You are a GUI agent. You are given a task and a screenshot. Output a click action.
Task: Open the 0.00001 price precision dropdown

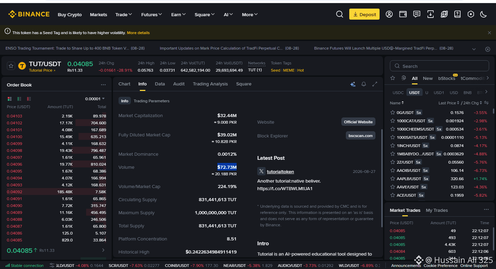click(x=95, y=99)
